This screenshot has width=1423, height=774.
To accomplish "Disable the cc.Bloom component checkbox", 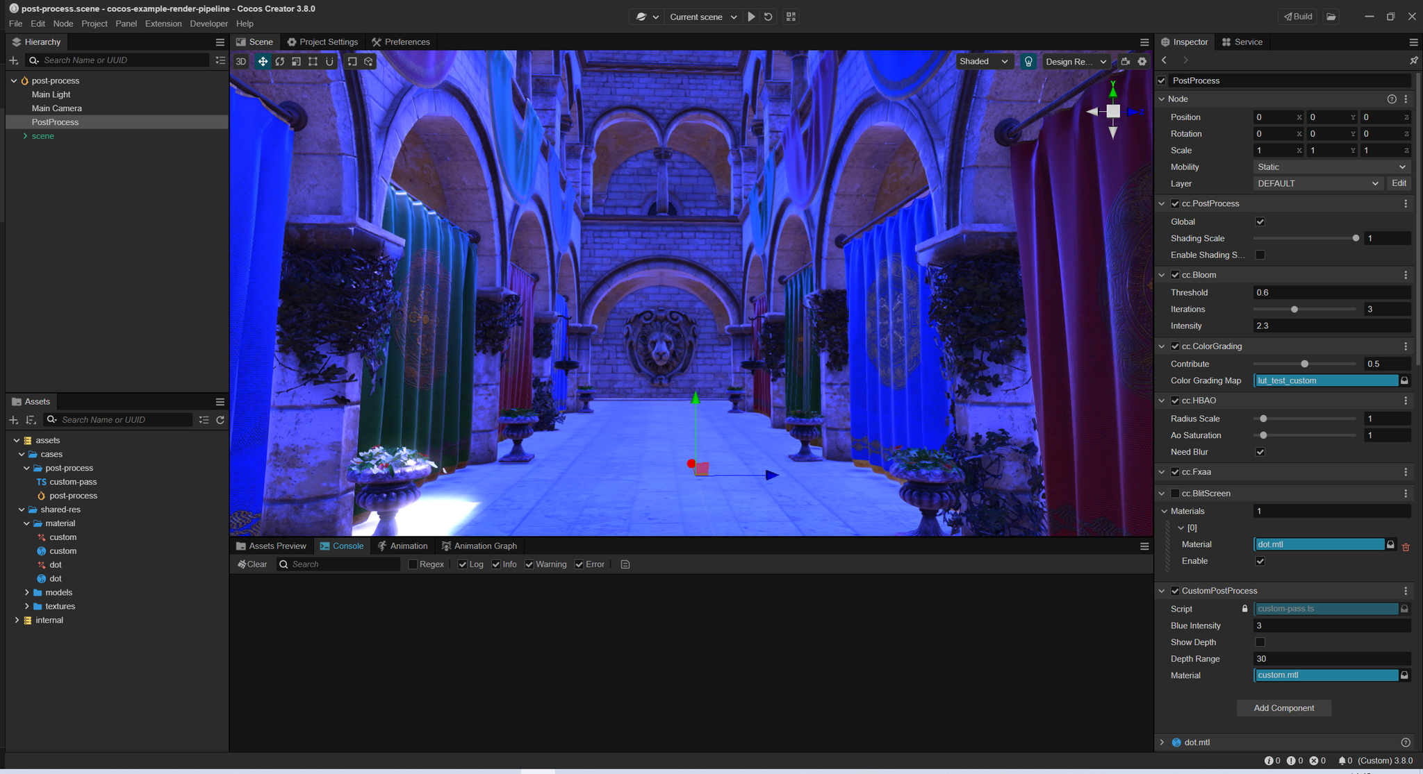I will [x=1175, y=275].
